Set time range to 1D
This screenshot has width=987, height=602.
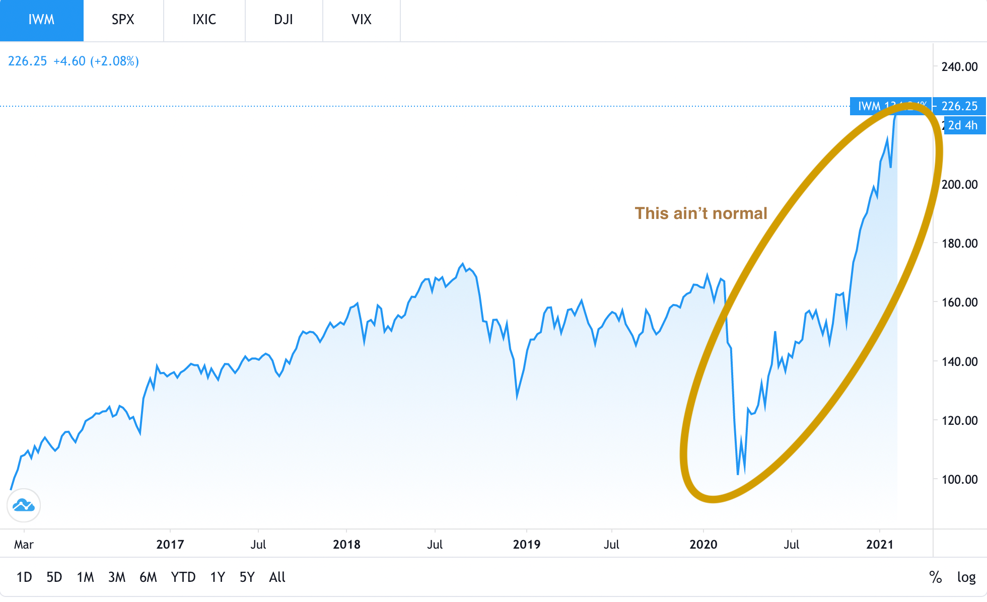coord(24,577)
